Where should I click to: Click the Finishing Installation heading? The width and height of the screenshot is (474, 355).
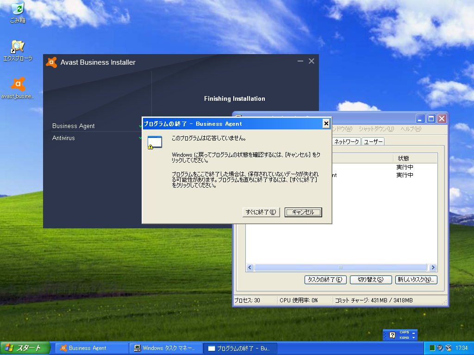tap(235, 99)
